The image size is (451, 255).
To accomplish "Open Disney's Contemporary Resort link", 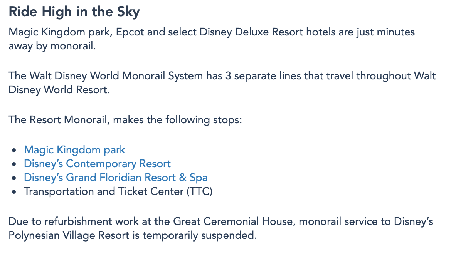I will tap(97, 164).
